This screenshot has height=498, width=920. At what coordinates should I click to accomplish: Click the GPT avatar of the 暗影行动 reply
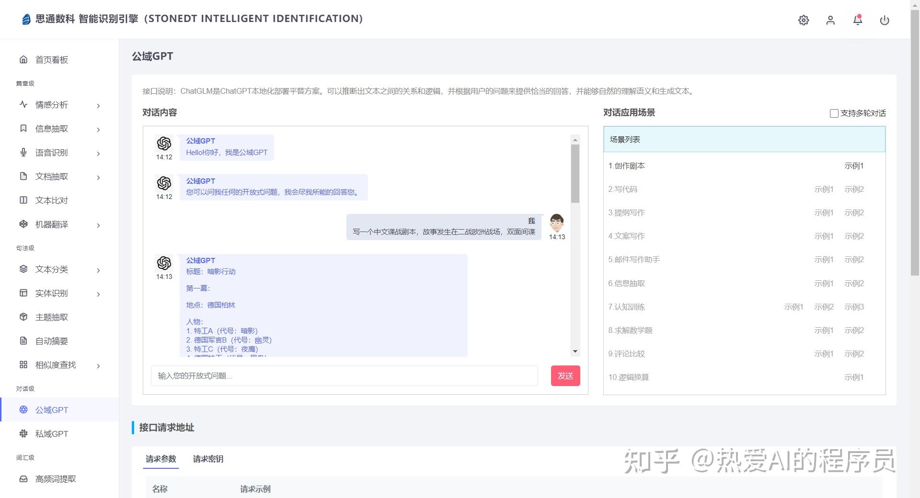[x=164, y=263]
